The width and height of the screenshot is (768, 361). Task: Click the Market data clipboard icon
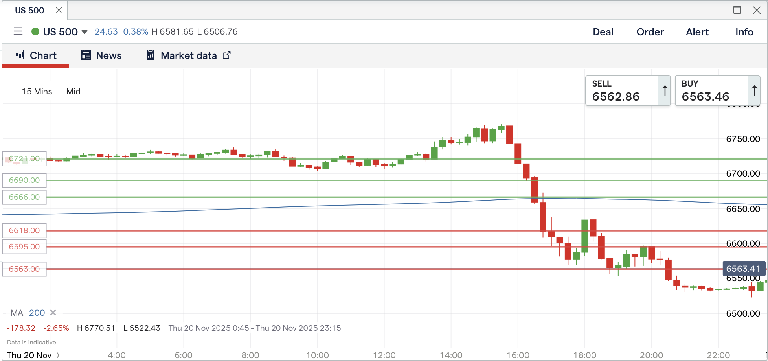tap(151, 55)
